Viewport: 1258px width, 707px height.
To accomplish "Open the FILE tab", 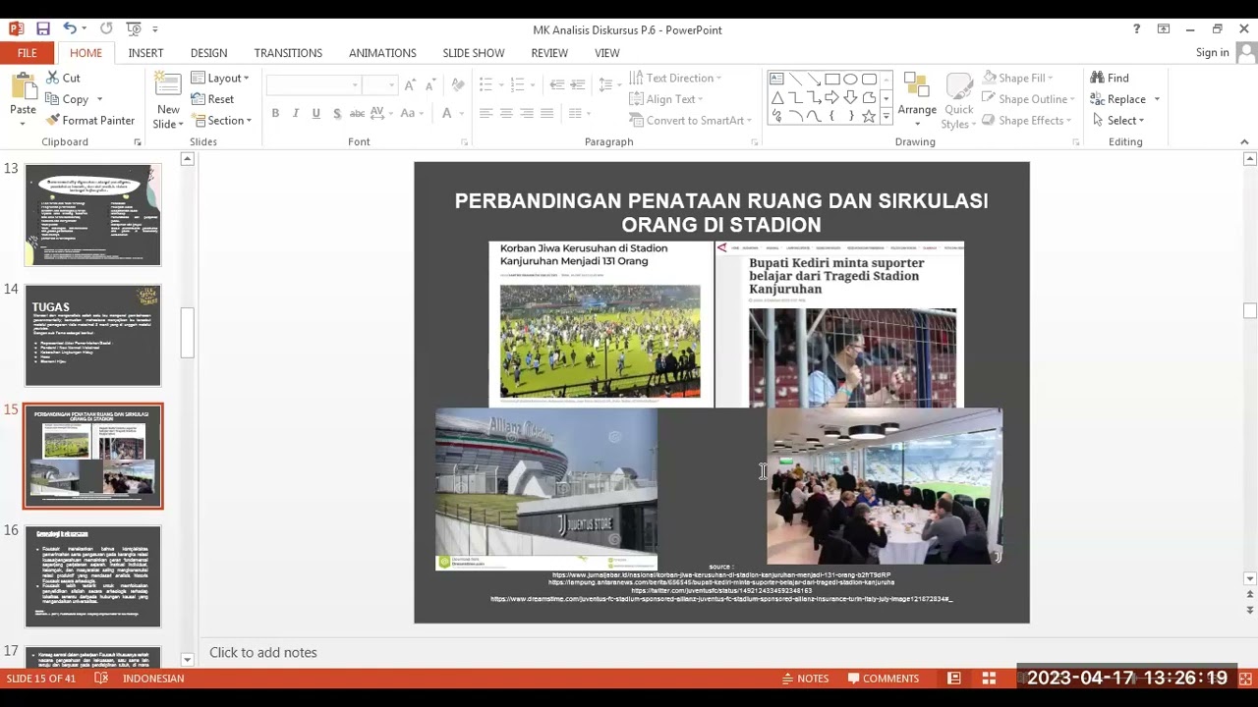I will pyautogui.click(x=28, y=53).
